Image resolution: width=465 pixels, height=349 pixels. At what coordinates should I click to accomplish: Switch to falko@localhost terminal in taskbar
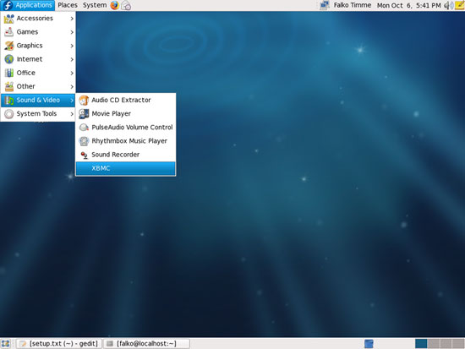click(x=146, y=344)
